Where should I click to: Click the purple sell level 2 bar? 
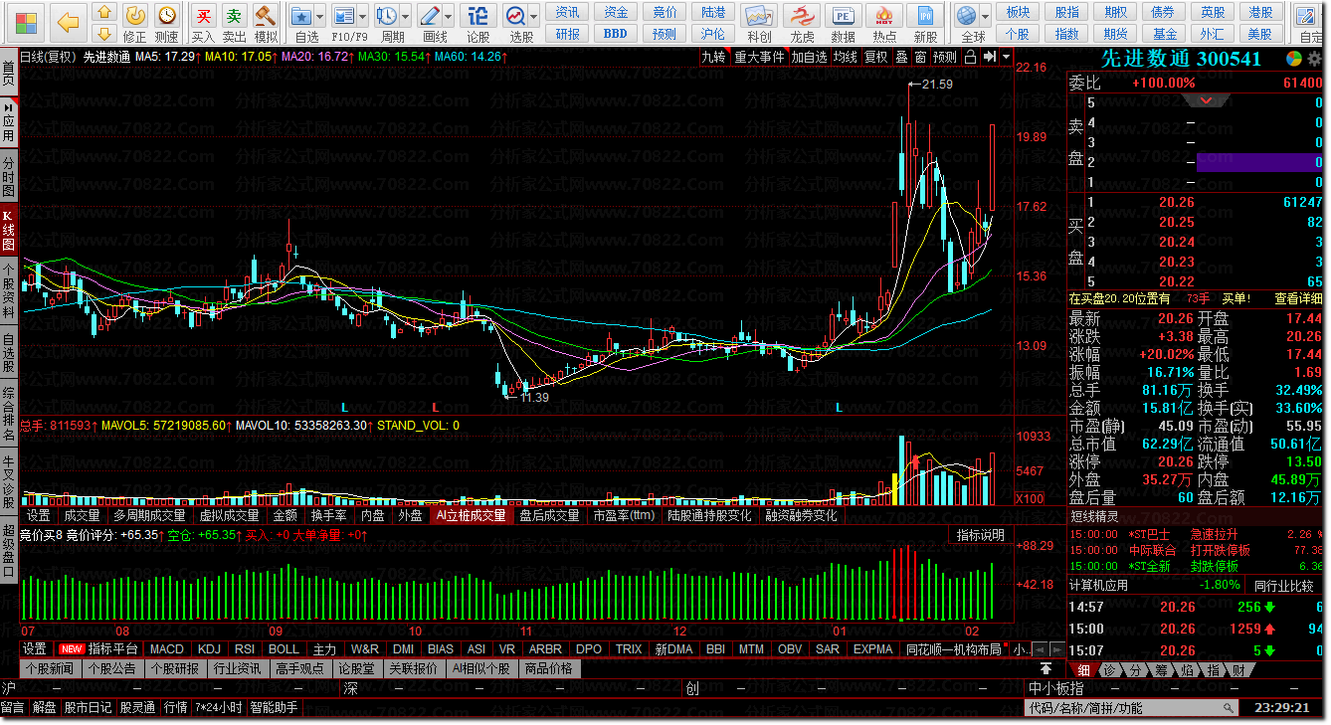[1259, 162]
